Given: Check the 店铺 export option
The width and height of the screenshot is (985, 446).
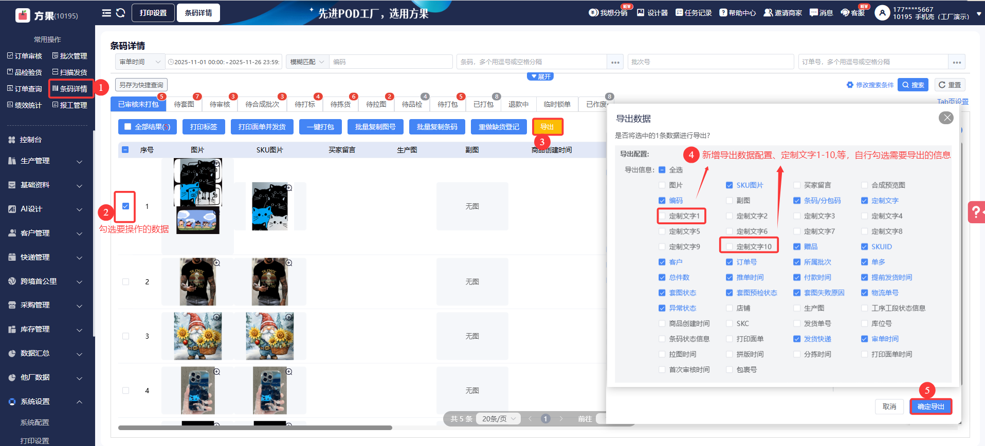Looking at the screenshot, I should tap(729, 308).
